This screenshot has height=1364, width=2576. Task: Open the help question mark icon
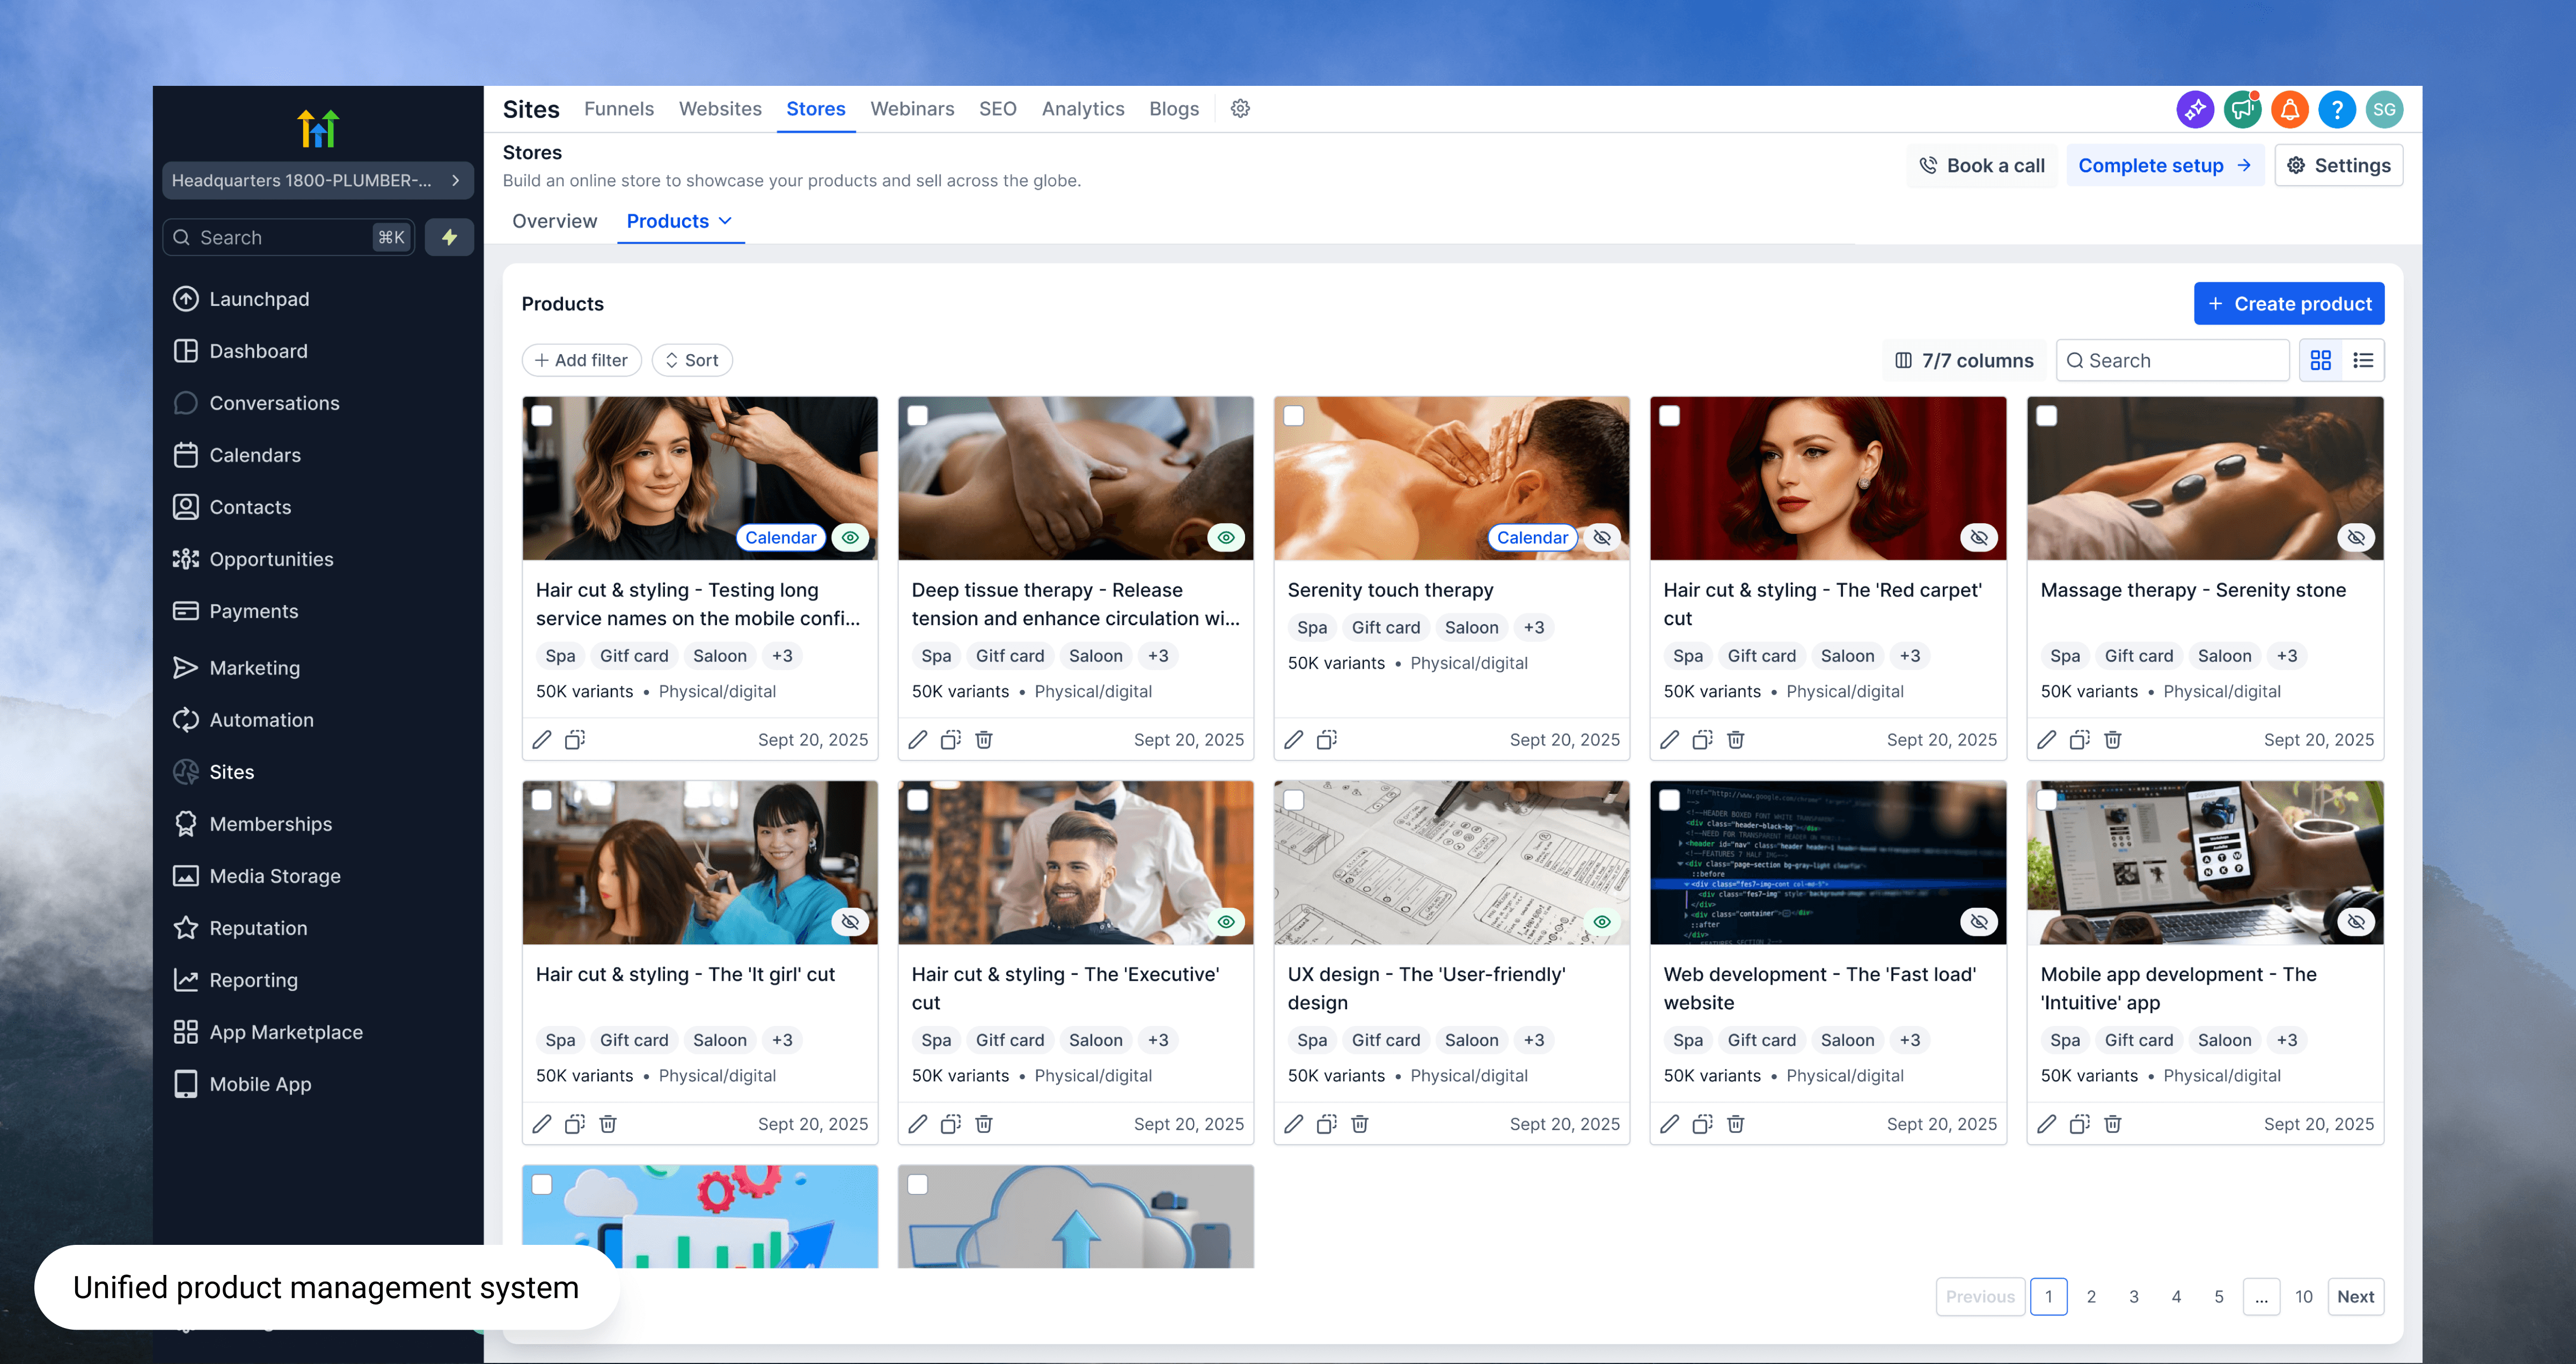[x=2337, y=109]
